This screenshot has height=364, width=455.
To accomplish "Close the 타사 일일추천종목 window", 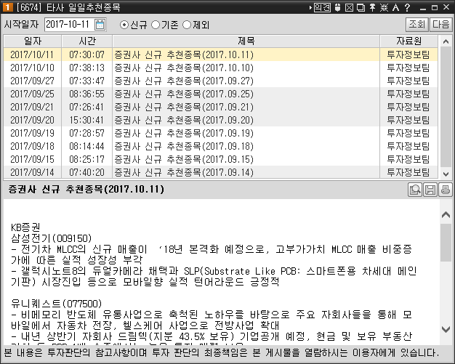I will point(446,7).
